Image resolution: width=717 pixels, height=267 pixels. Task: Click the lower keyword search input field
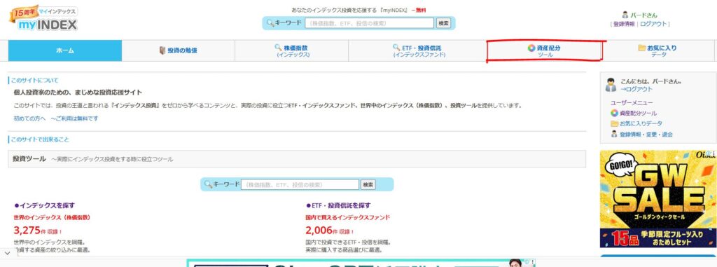coord(300,184)
